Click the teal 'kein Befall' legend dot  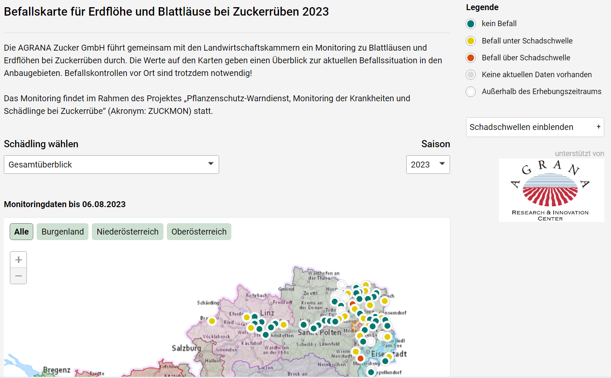coord(470,24)
